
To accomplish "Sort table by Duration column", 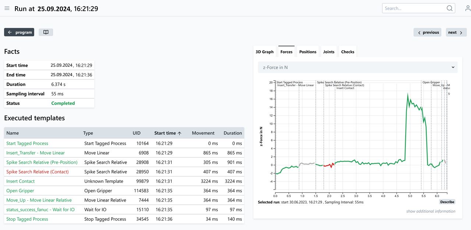I will (x=233, y=133).
